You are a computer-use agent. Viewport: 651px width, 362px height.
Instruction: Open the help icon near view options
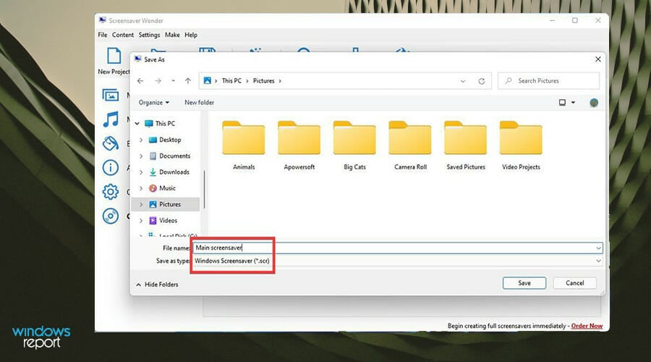pos(594,103)
